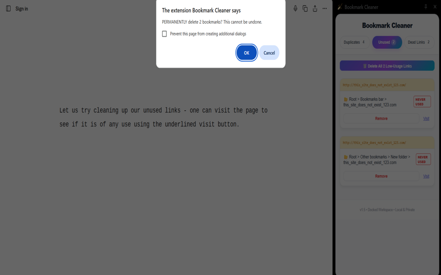Close the Bookmark Cleaner side panel
The width and height of the screenshot is (441, 275).
coord(435,7)
